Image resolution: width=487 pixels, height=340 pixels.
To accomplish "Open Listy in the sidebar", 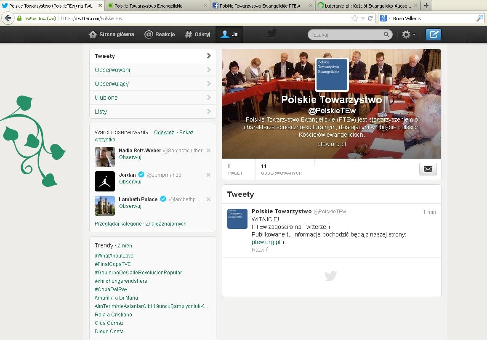I will point(153,112).
